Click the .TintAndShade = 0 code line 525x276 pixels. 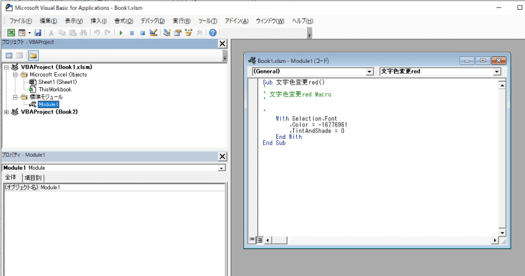pyautogui.click(x=317, y=131)
